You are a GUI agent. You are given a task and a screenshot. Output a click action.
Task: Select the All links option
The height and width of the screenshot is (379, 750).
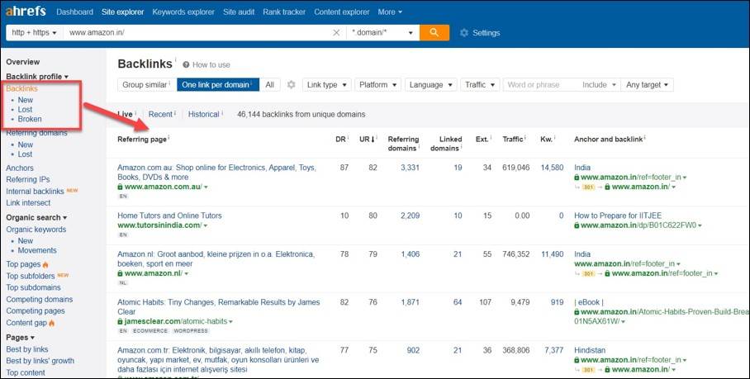click(x=270, y=84)
